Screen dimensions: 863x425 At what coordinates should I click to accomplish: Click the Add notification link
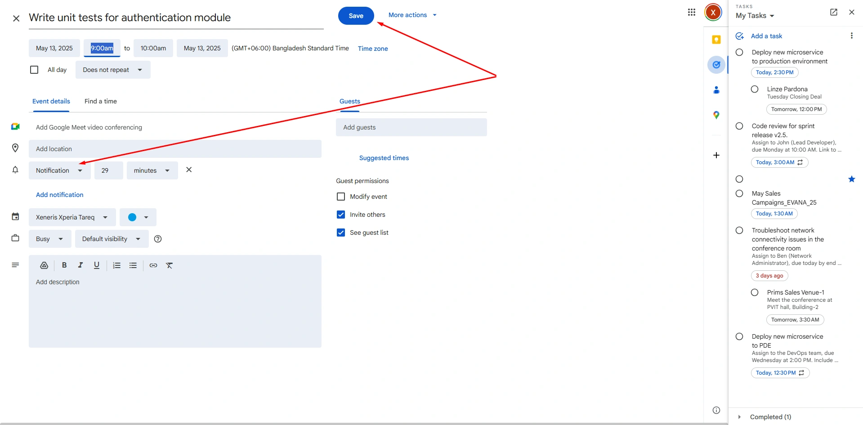[x=60, y=195]
